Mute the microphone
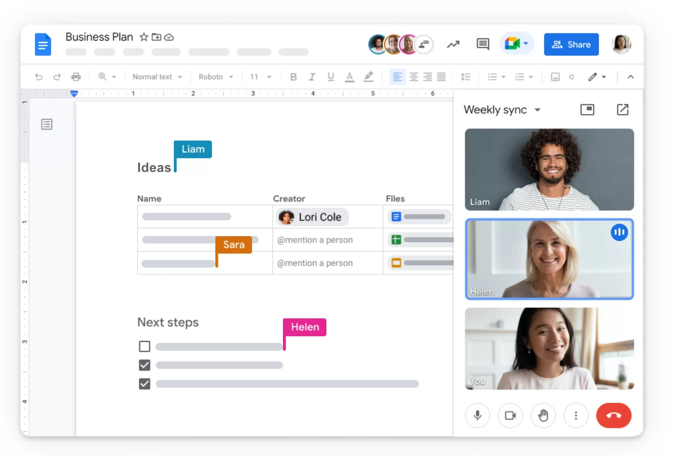Screen dimensions: 675x456 (x=478, y=415)
